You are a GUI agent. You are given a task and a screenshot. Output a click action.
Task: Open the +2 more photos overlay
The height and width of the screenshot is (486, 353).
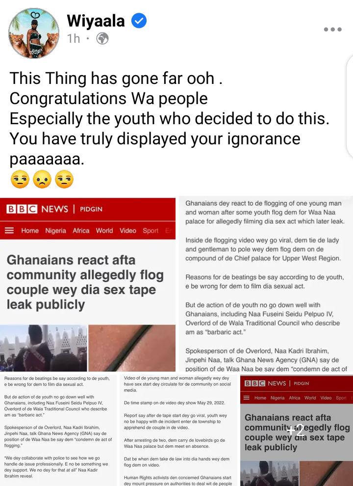pos(297,431)
